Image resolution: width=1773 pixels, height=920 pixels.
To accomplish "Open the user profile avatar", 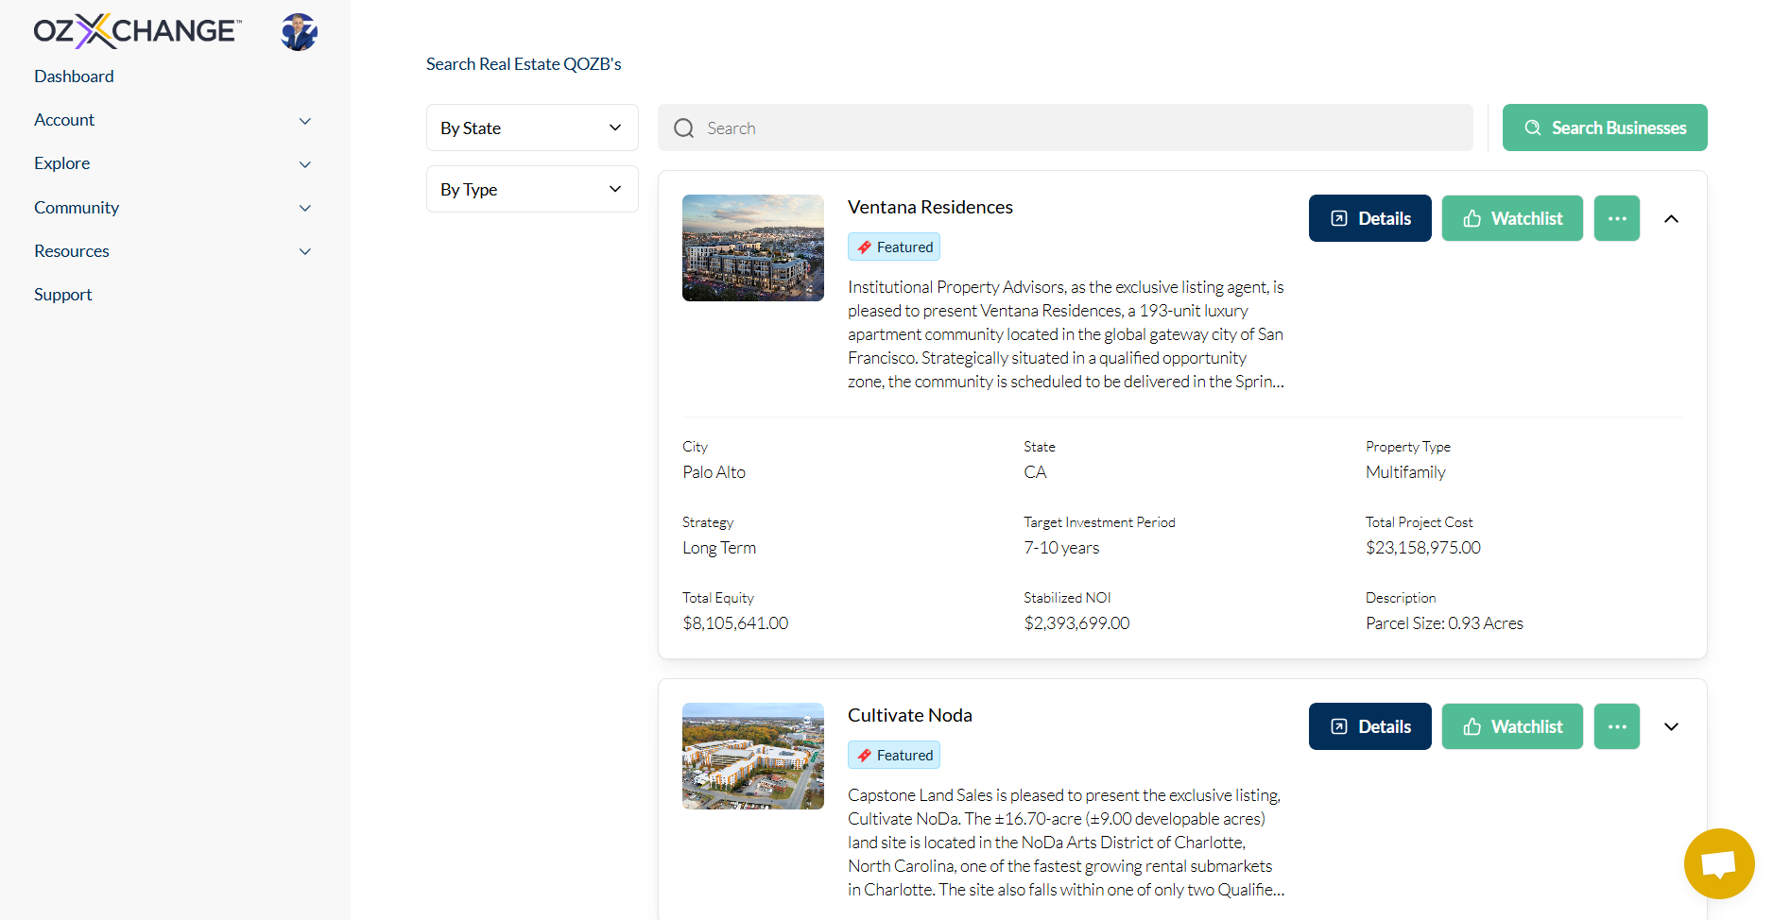I will coord(299,32).
